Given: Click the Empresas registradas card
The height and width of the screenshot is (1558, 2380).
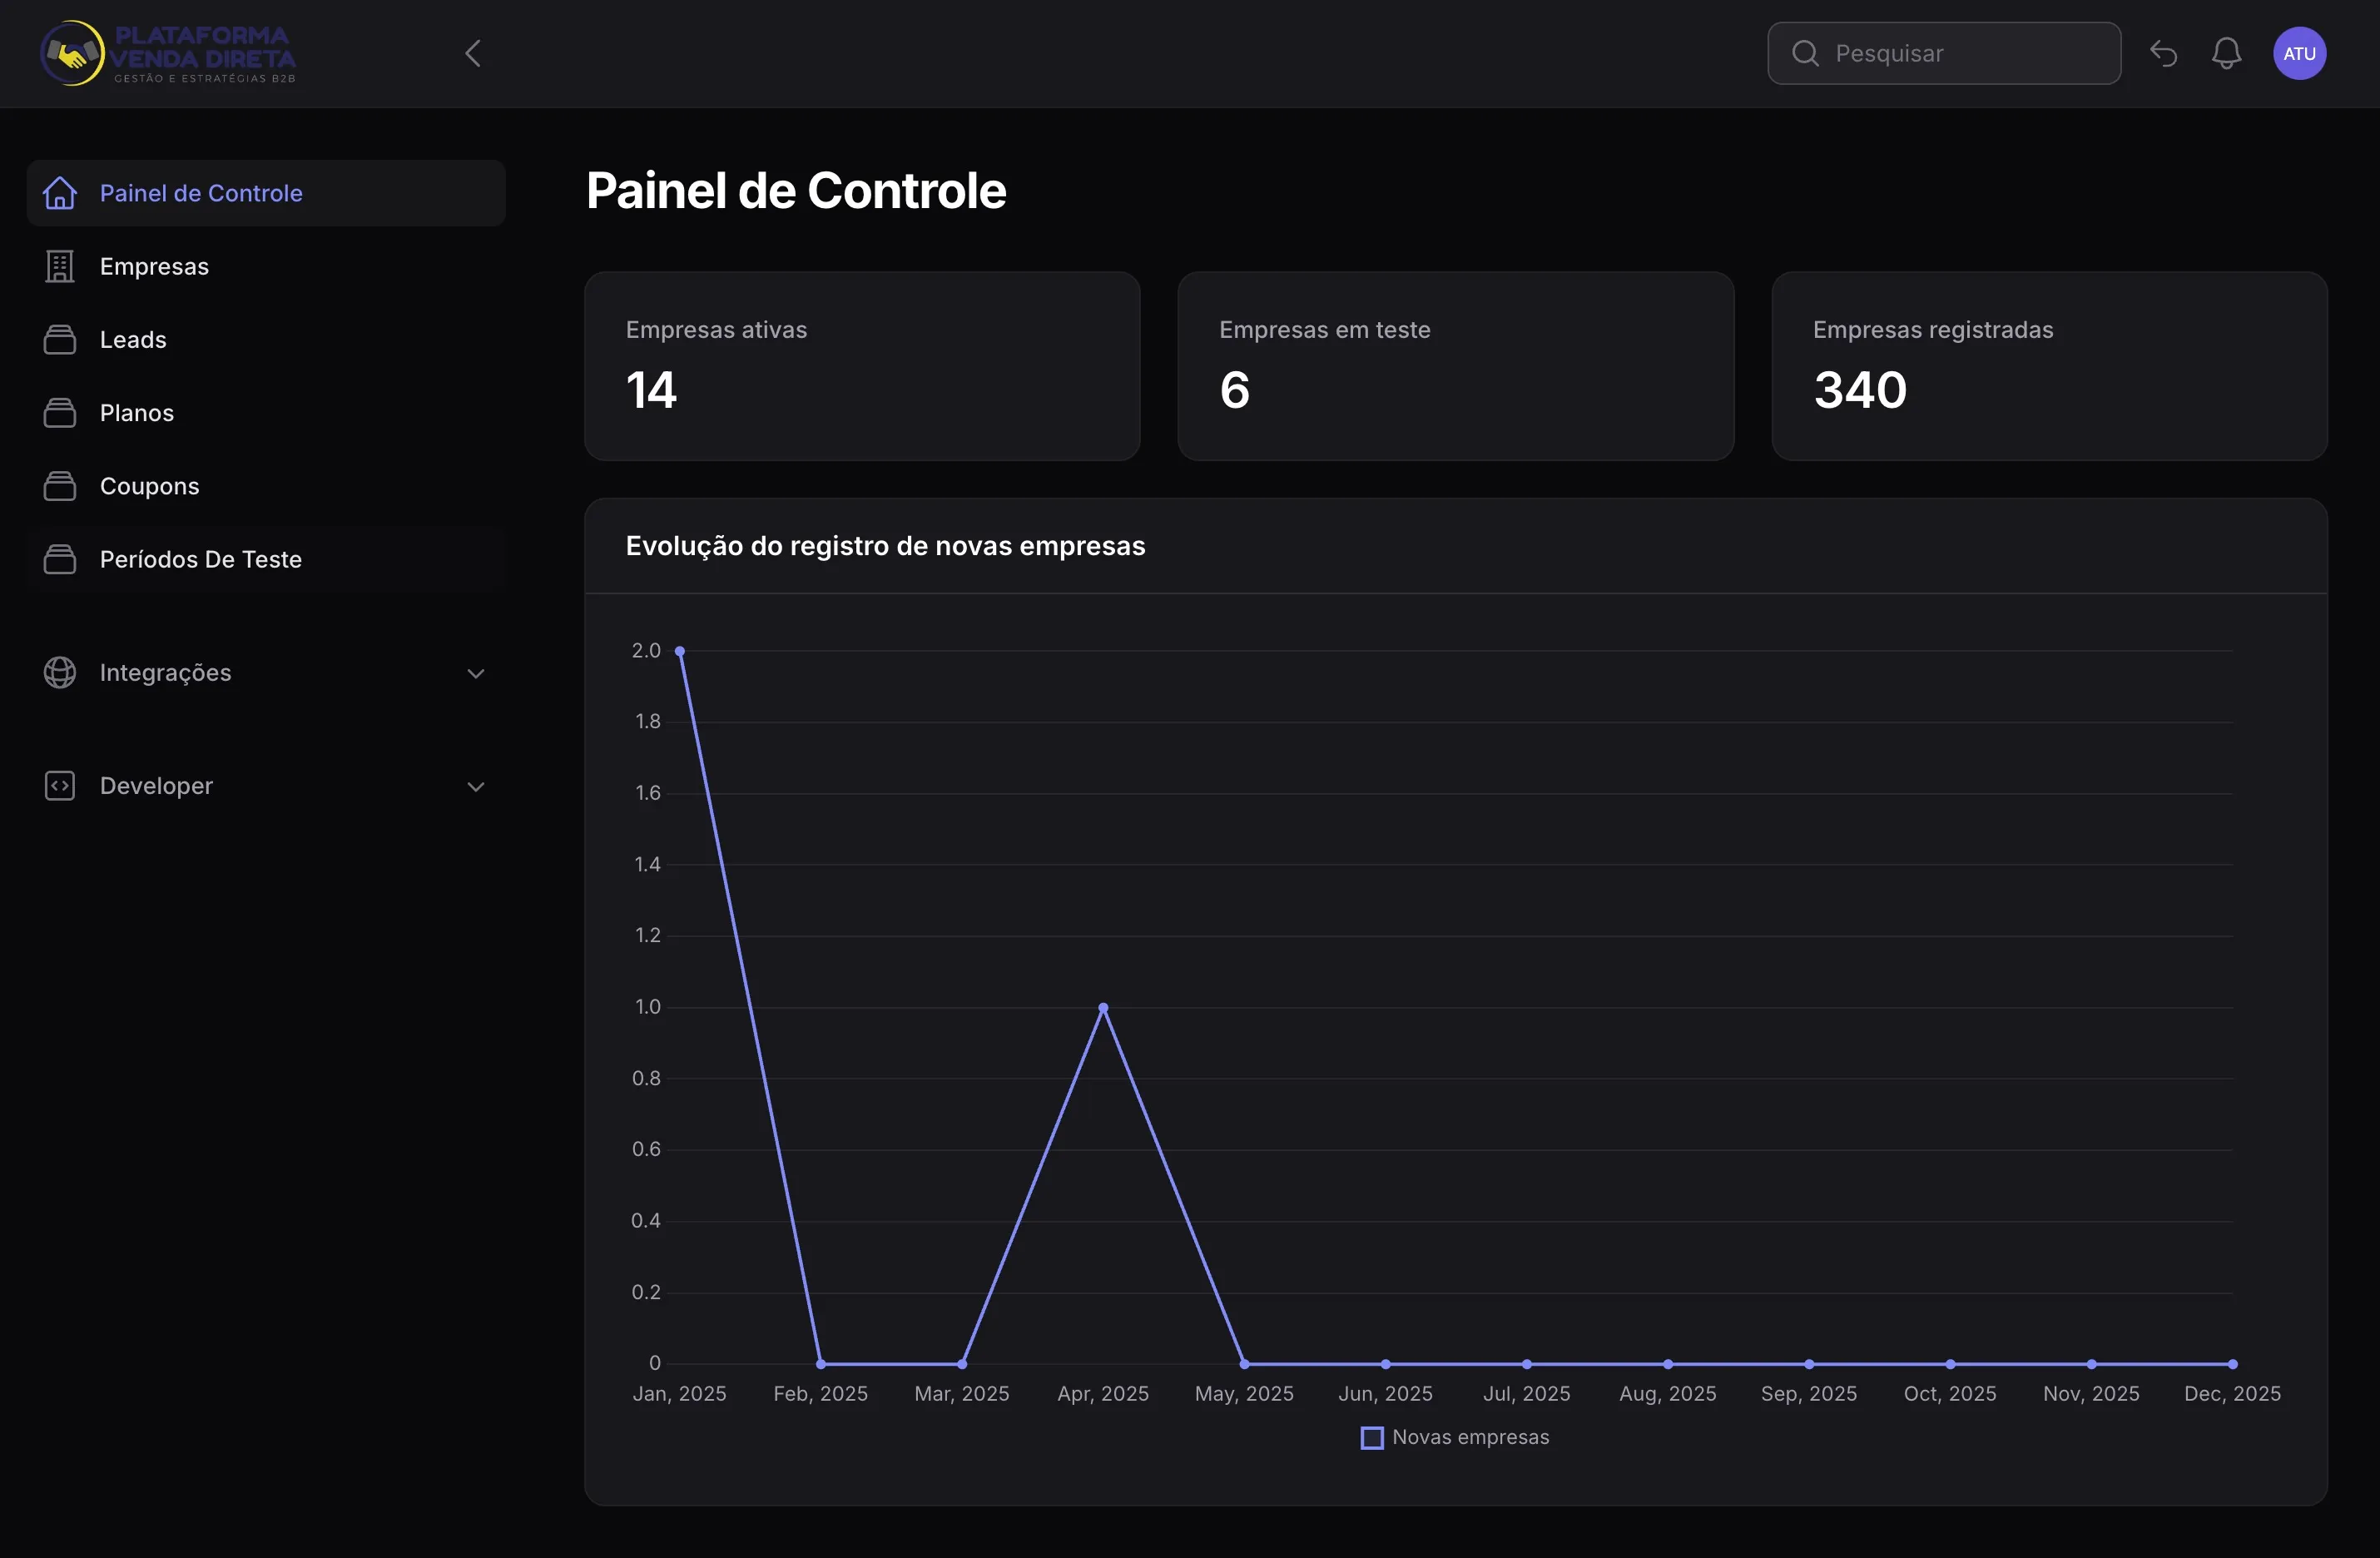Looking at the screenshot, I should tap(2049, 366).
